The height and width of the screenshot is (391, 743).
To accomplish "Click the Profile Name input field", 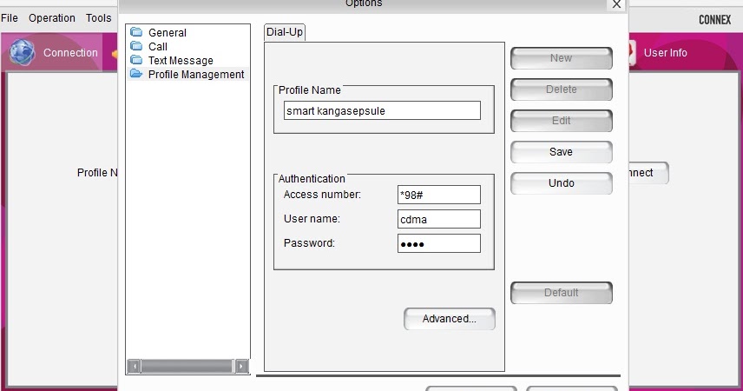I will coord(382,110).
